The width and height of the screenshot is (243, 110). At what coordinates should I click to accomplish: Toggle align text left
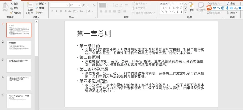click(101, 11)
